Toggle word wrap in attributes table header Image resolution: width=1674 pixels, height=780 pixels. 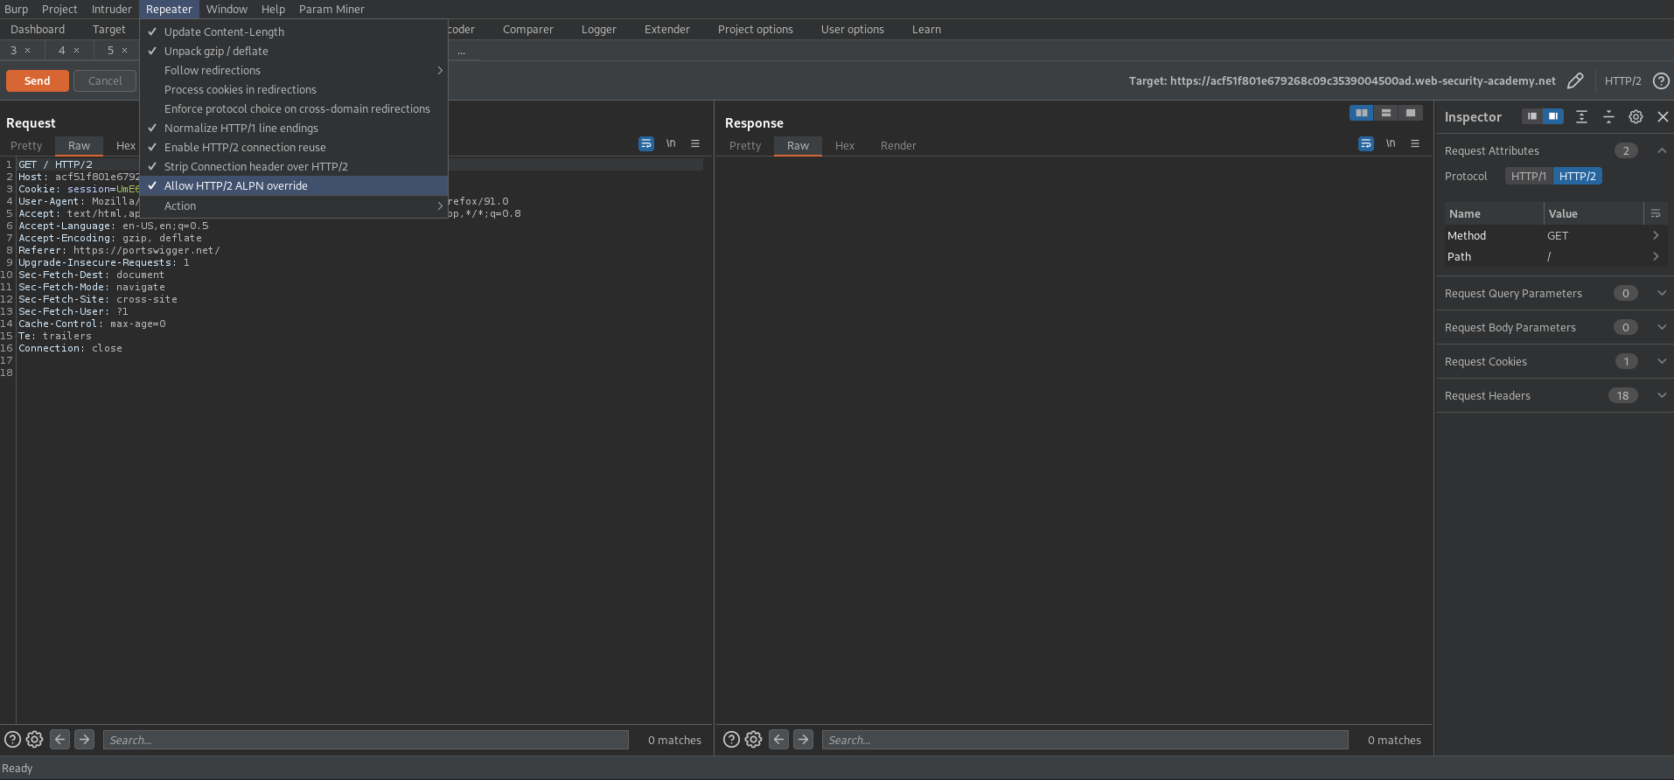point(1656,213)
